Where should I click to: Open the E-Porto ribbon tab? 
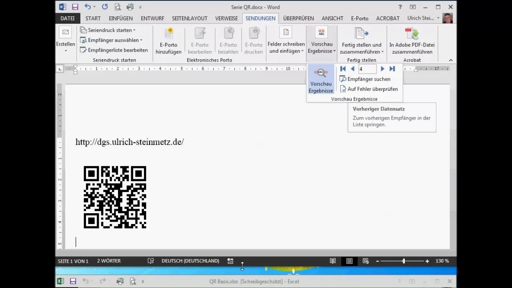360,18
